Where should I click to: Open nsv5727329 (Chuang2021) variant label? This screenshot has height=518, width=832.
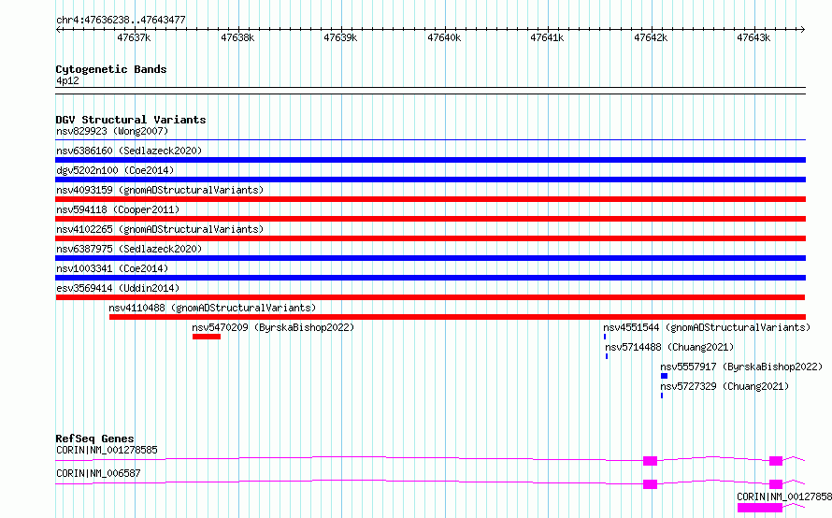coord(724,386)
